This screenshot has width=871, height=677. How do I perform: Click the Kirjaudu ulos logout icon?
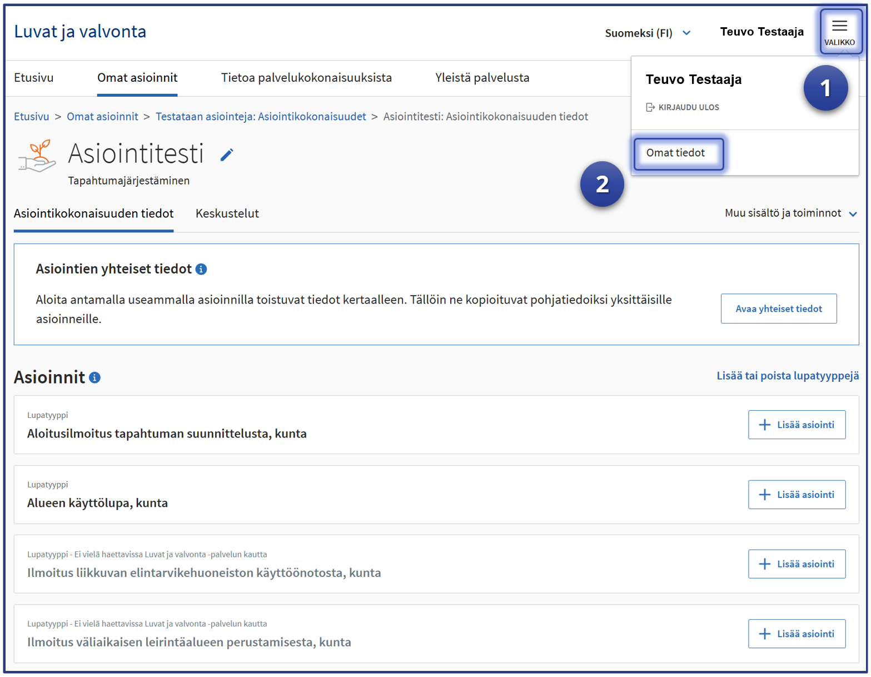point(650,107)
